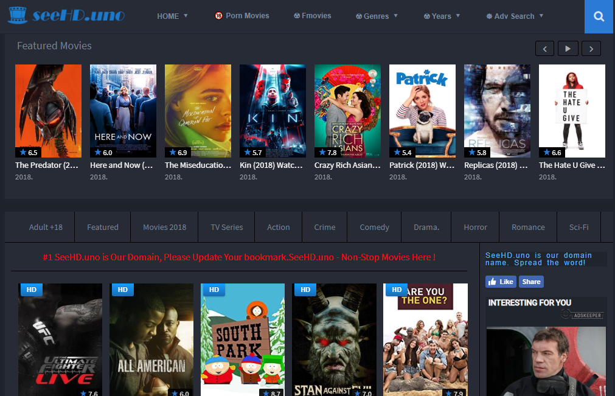The image size is (615, 396).
Task: Open the All American poster
Action: [x=151, y=339]
